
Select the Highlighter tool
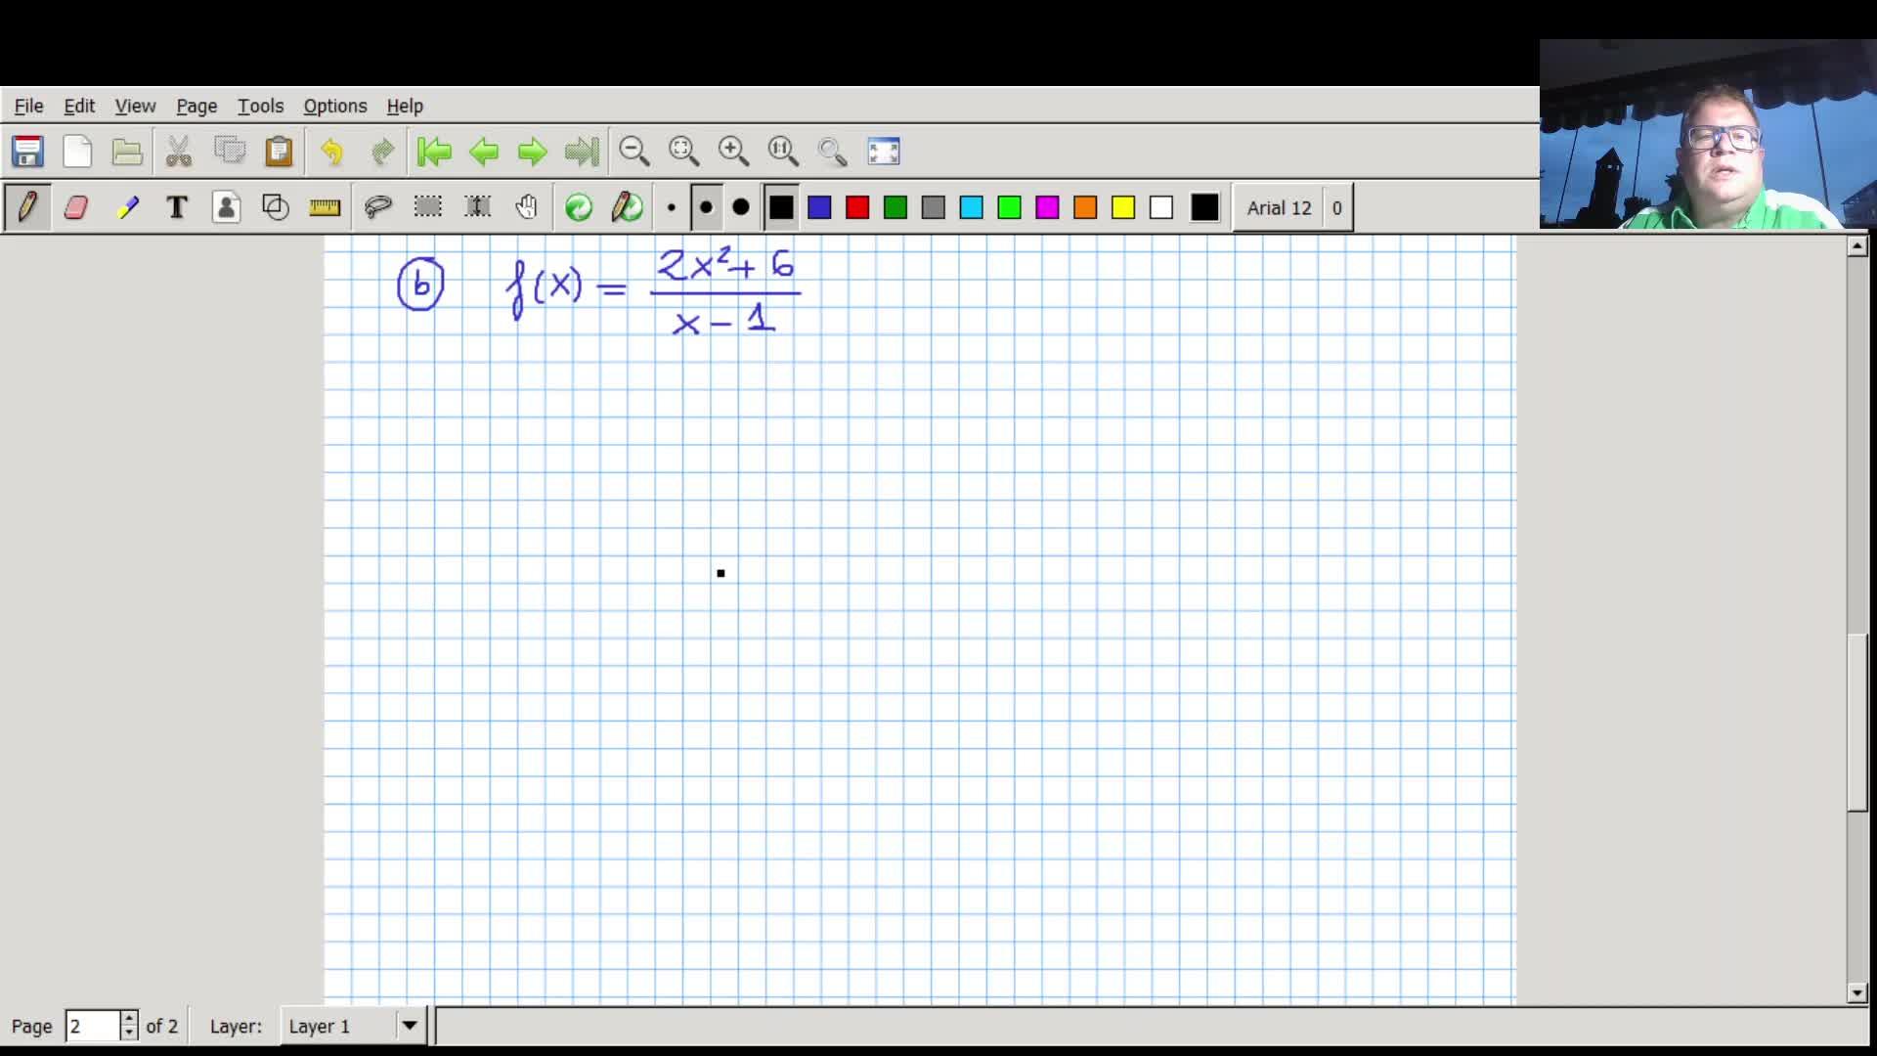point(127,207)
